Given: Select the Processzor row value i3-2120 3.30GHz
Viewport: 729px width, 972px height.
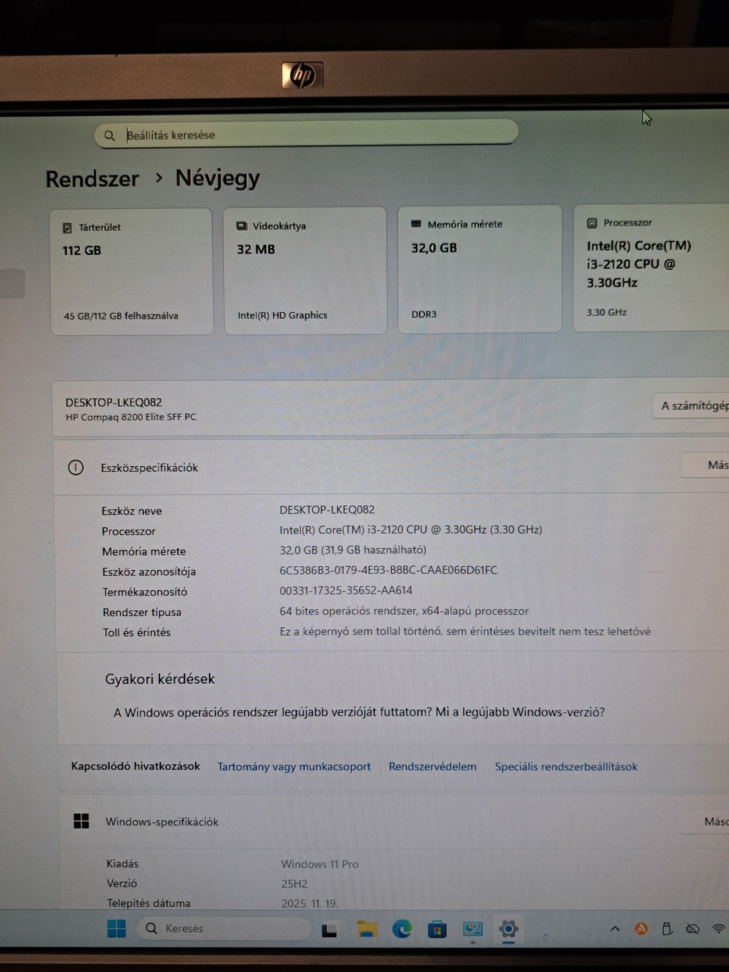Looking at the screenshot, I should click(411, 530).
